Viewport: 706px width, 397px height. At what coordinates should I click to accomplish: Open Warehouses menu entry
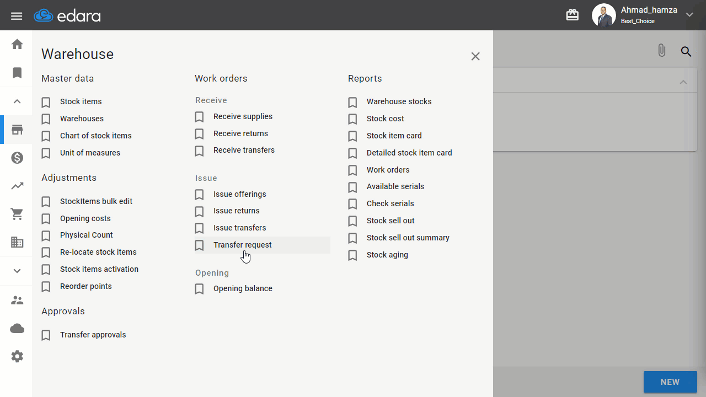[82, 119]
